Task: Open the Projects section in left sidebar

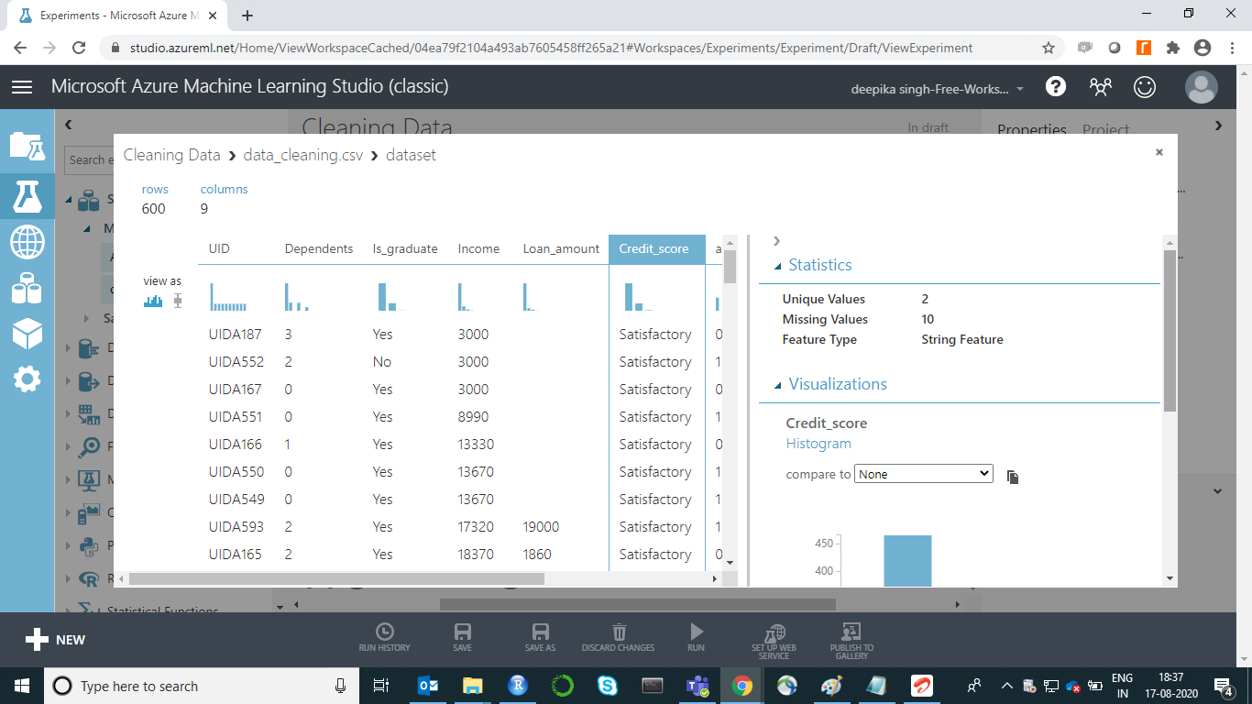Action: [x=27, y=146]
